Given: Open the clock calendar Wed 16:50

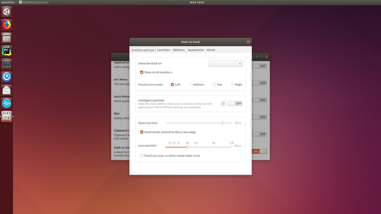Looking at the screenshot, I should tap(197, 2).
